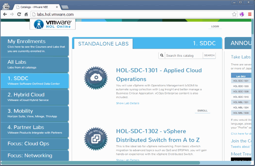This screenshot has height=166, width=255.
Task: Click the Lab SKU column header
Action: tap(241, 76)
